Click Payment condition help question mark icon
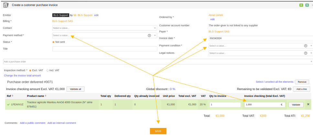 pyautogui.click(x=306, y=46)
